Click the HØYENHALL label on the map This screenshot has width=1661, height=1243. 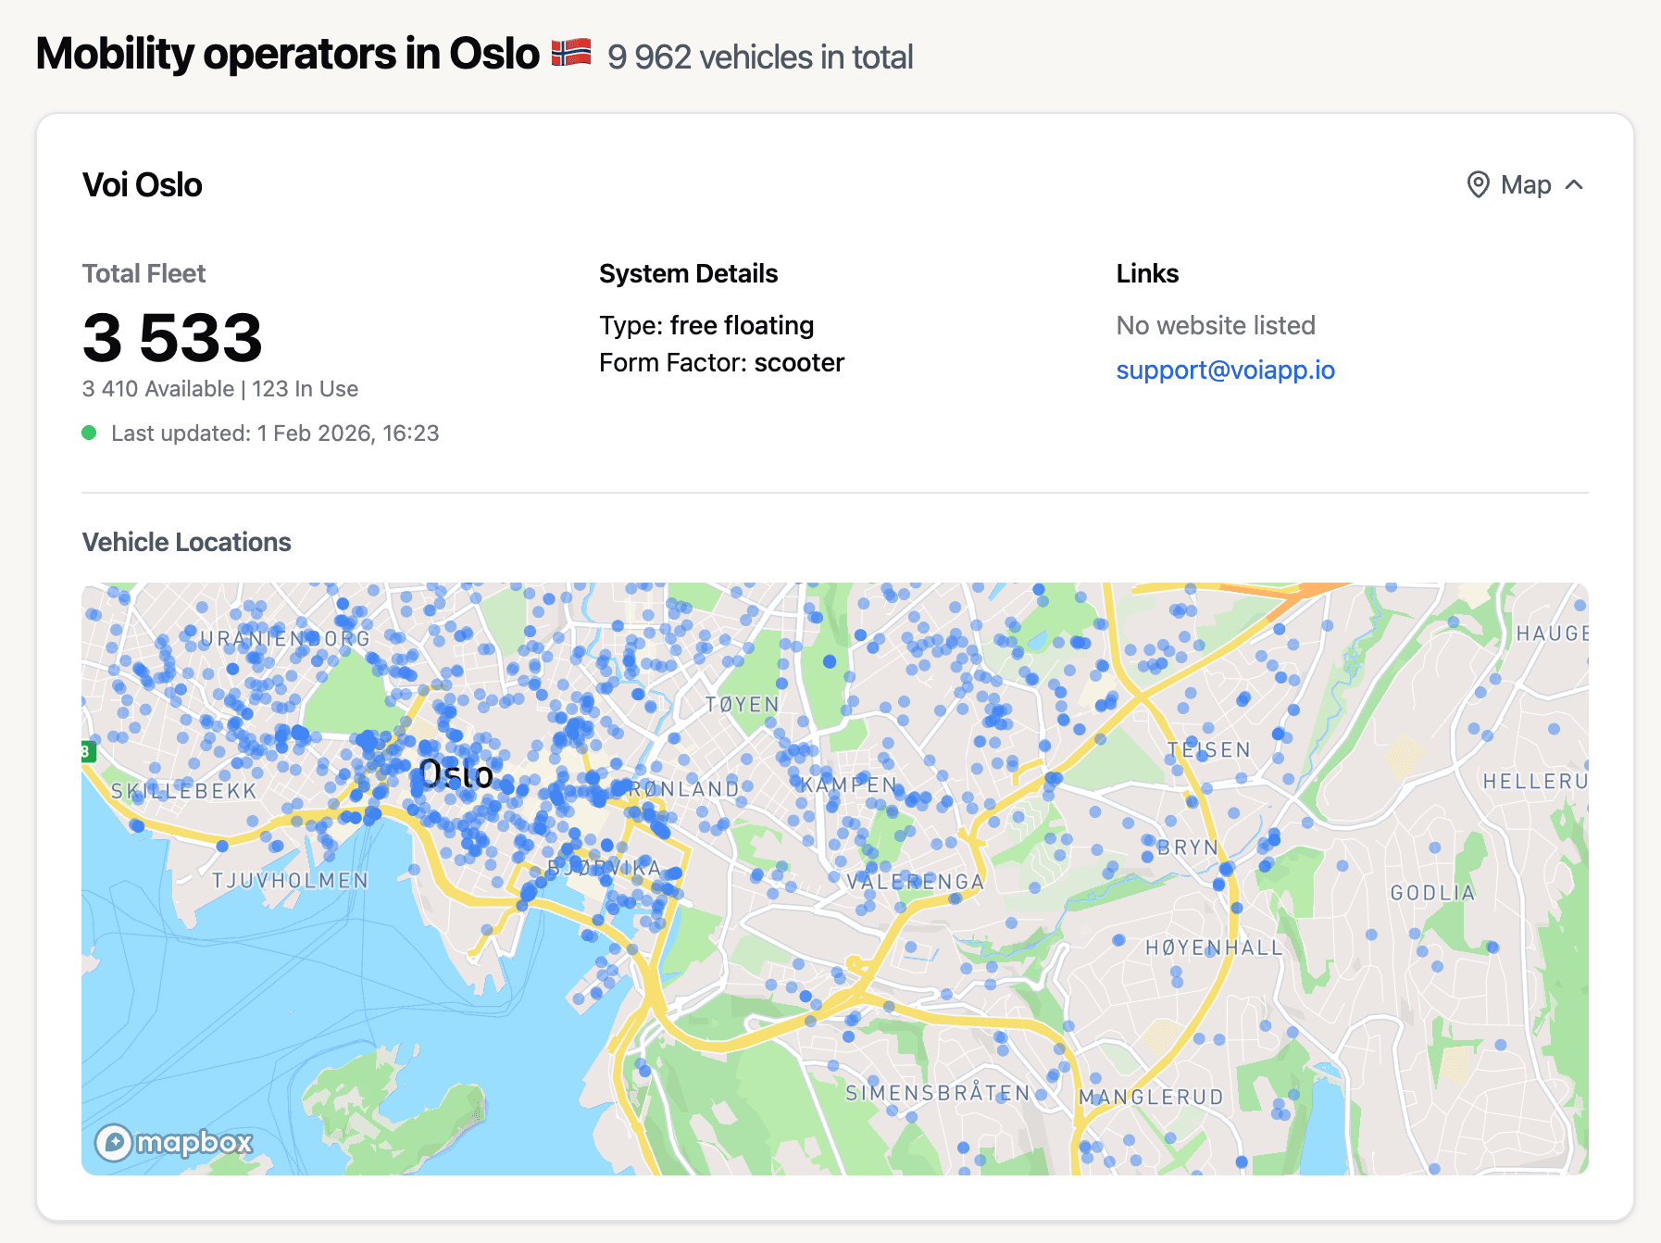click(x=1215, y=948)
